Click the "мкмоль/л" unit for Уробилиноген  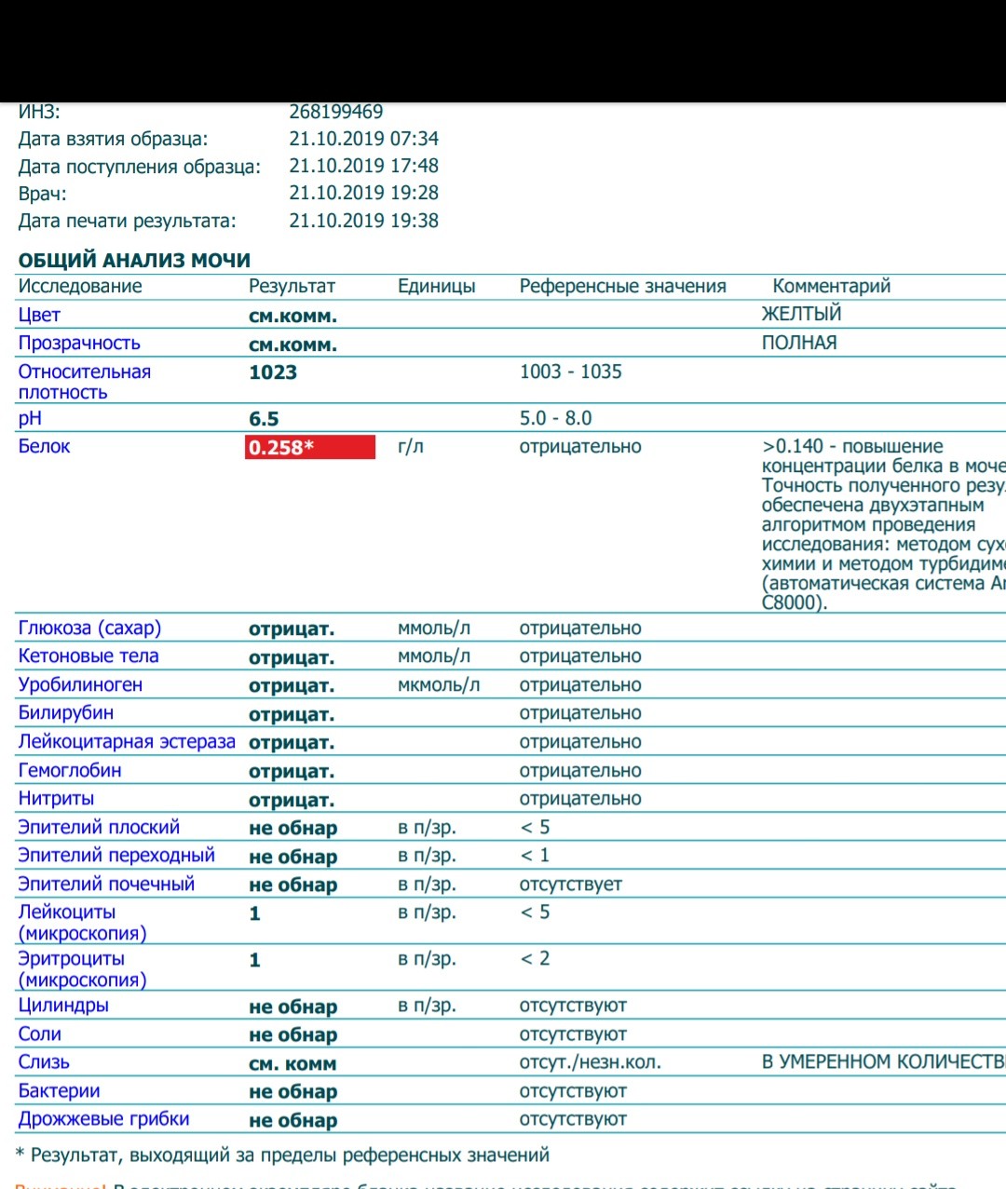coord(439,685)
